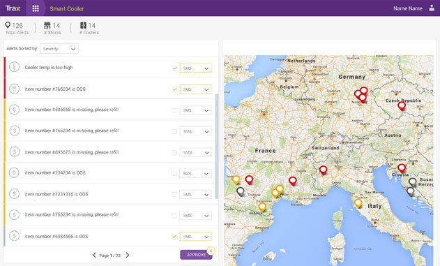Uncheck the checkbox for item #6584566 OOS
The width and height of the screenshot is (440, 266).
coord(174,237)
